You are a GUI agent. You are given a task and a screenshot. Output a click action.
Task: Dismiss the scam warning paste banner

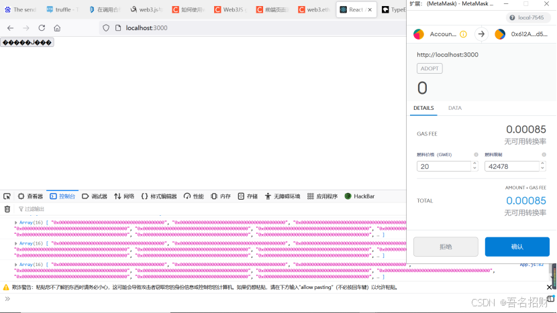coord(549,287)
